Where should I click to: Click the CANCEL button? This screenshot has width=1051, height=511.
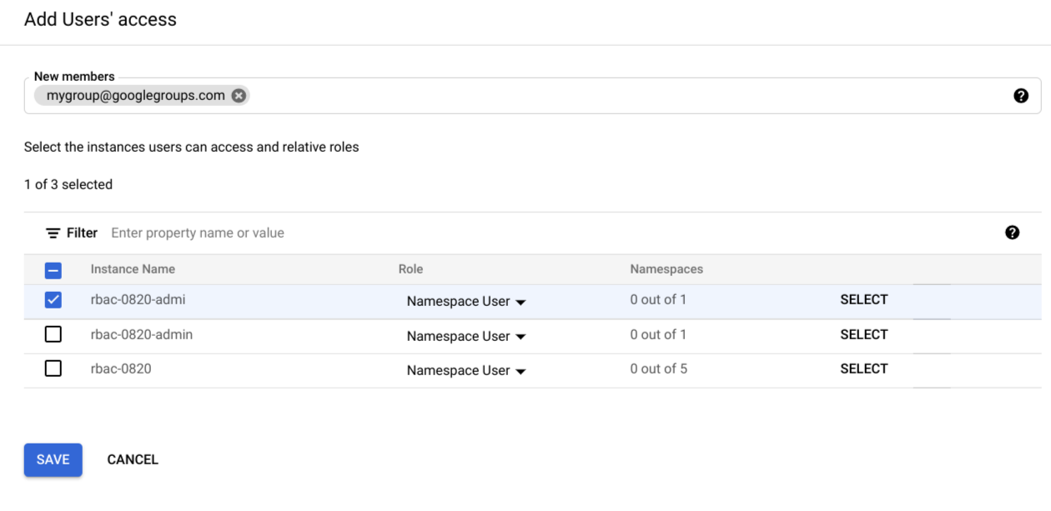click(133, 458)
